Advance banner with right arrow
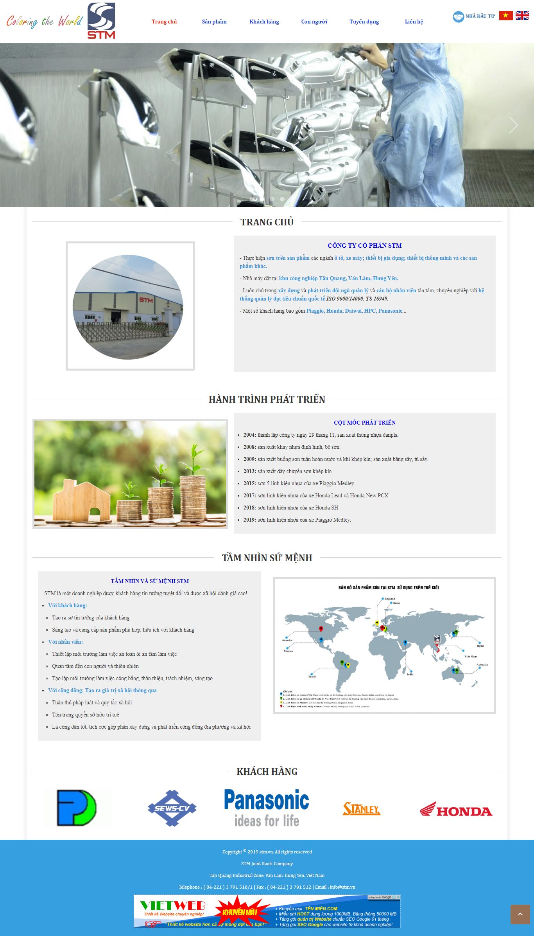 [x=513, y=125]
